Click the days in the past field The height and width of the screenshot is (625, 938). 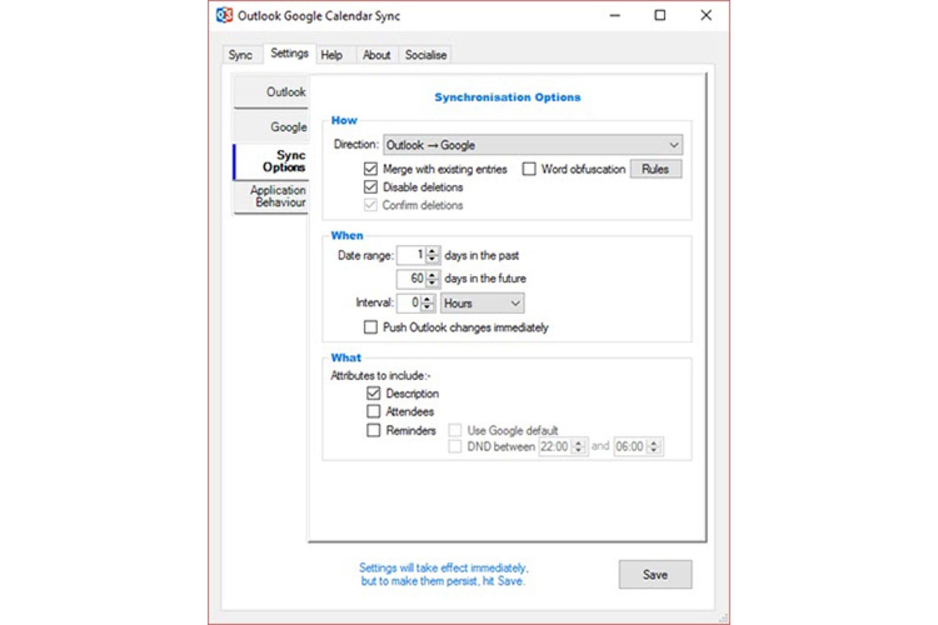tap(411, 255)
